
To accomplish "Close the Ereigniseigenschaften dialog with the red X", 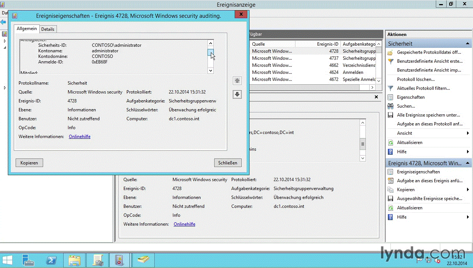I will [x=241, y=14].
